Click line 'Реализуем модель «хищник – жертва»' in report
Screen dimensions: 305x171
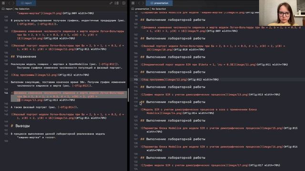(x=67, y=66)
